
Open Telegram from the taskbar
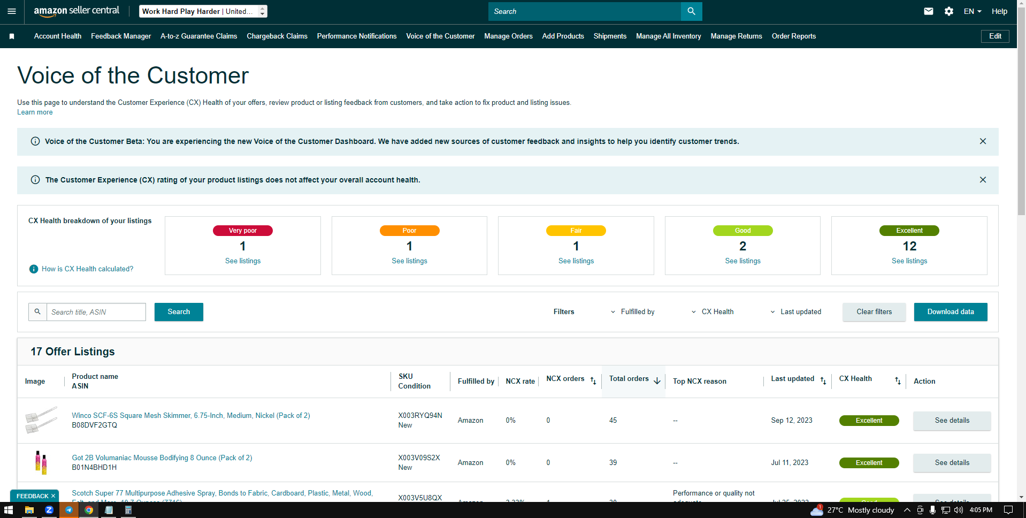[x=69, y=510]
